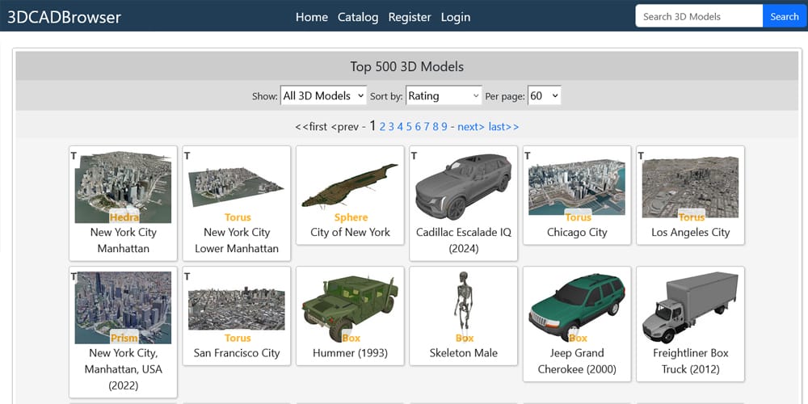808x404 pixels.
Task: Go to page 4 of results
Action: pos(400,127)
